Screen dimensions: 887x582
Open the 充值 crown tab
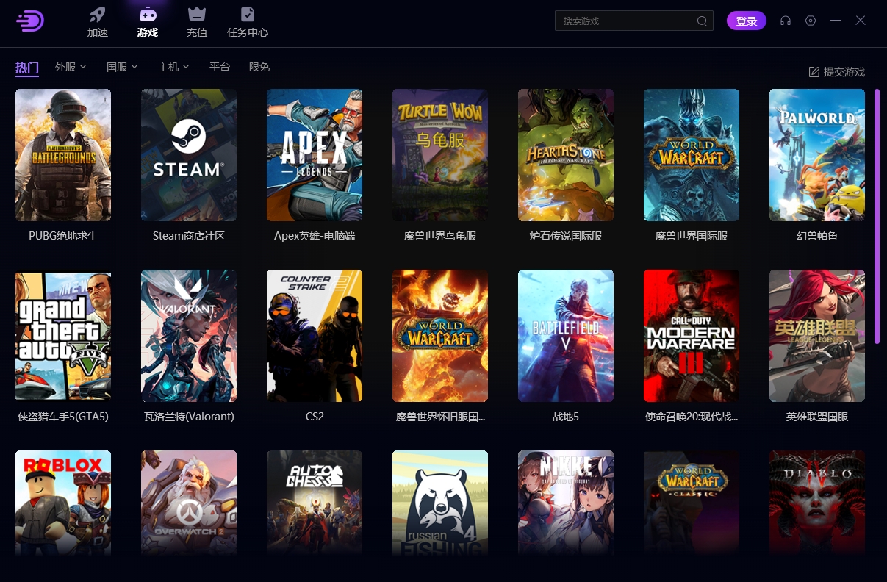pos(196,22)
